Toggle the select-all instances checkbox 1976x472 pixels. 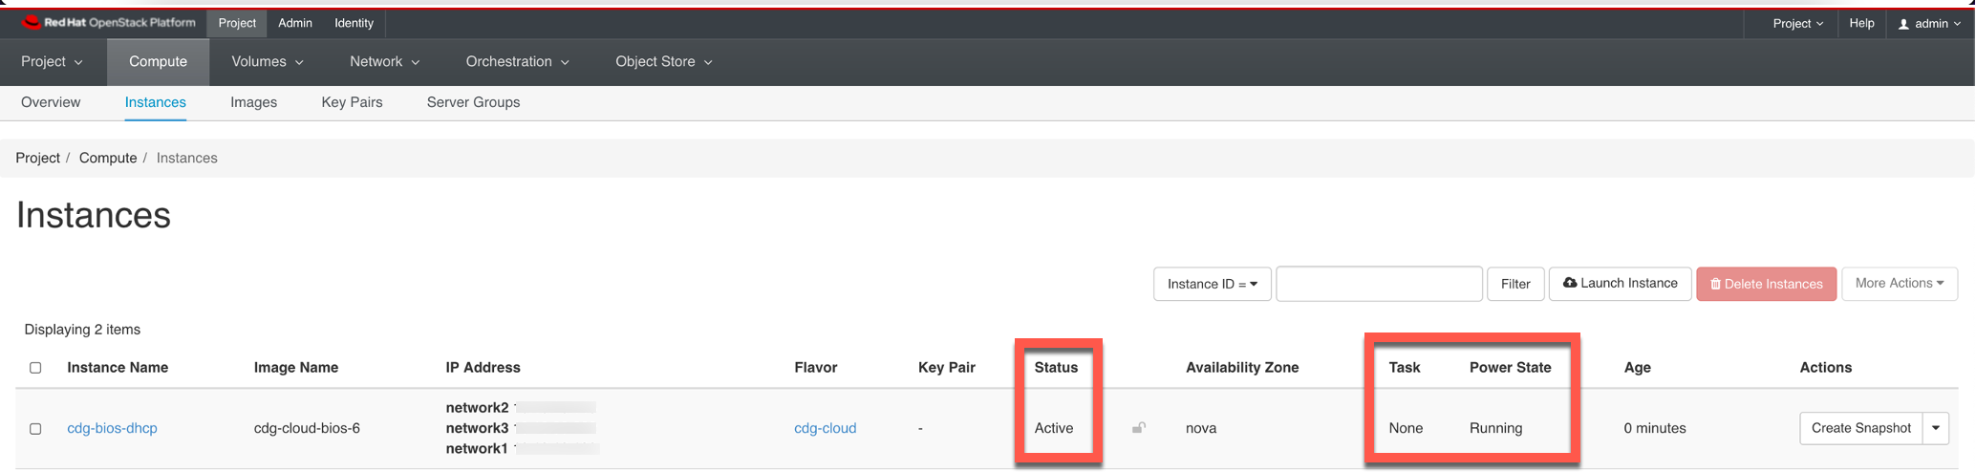(x=35, y=368)
